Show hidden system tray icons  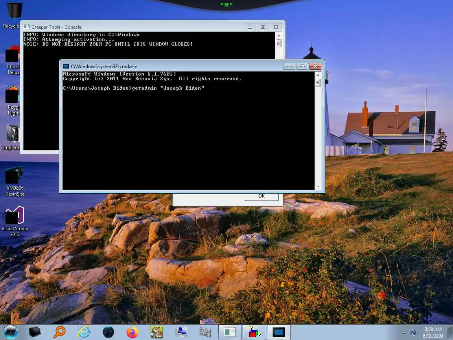(403, 333)
